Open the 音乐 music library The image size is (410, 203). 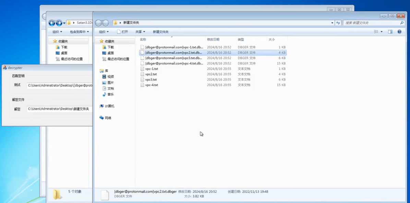click(x=108, y=94)
